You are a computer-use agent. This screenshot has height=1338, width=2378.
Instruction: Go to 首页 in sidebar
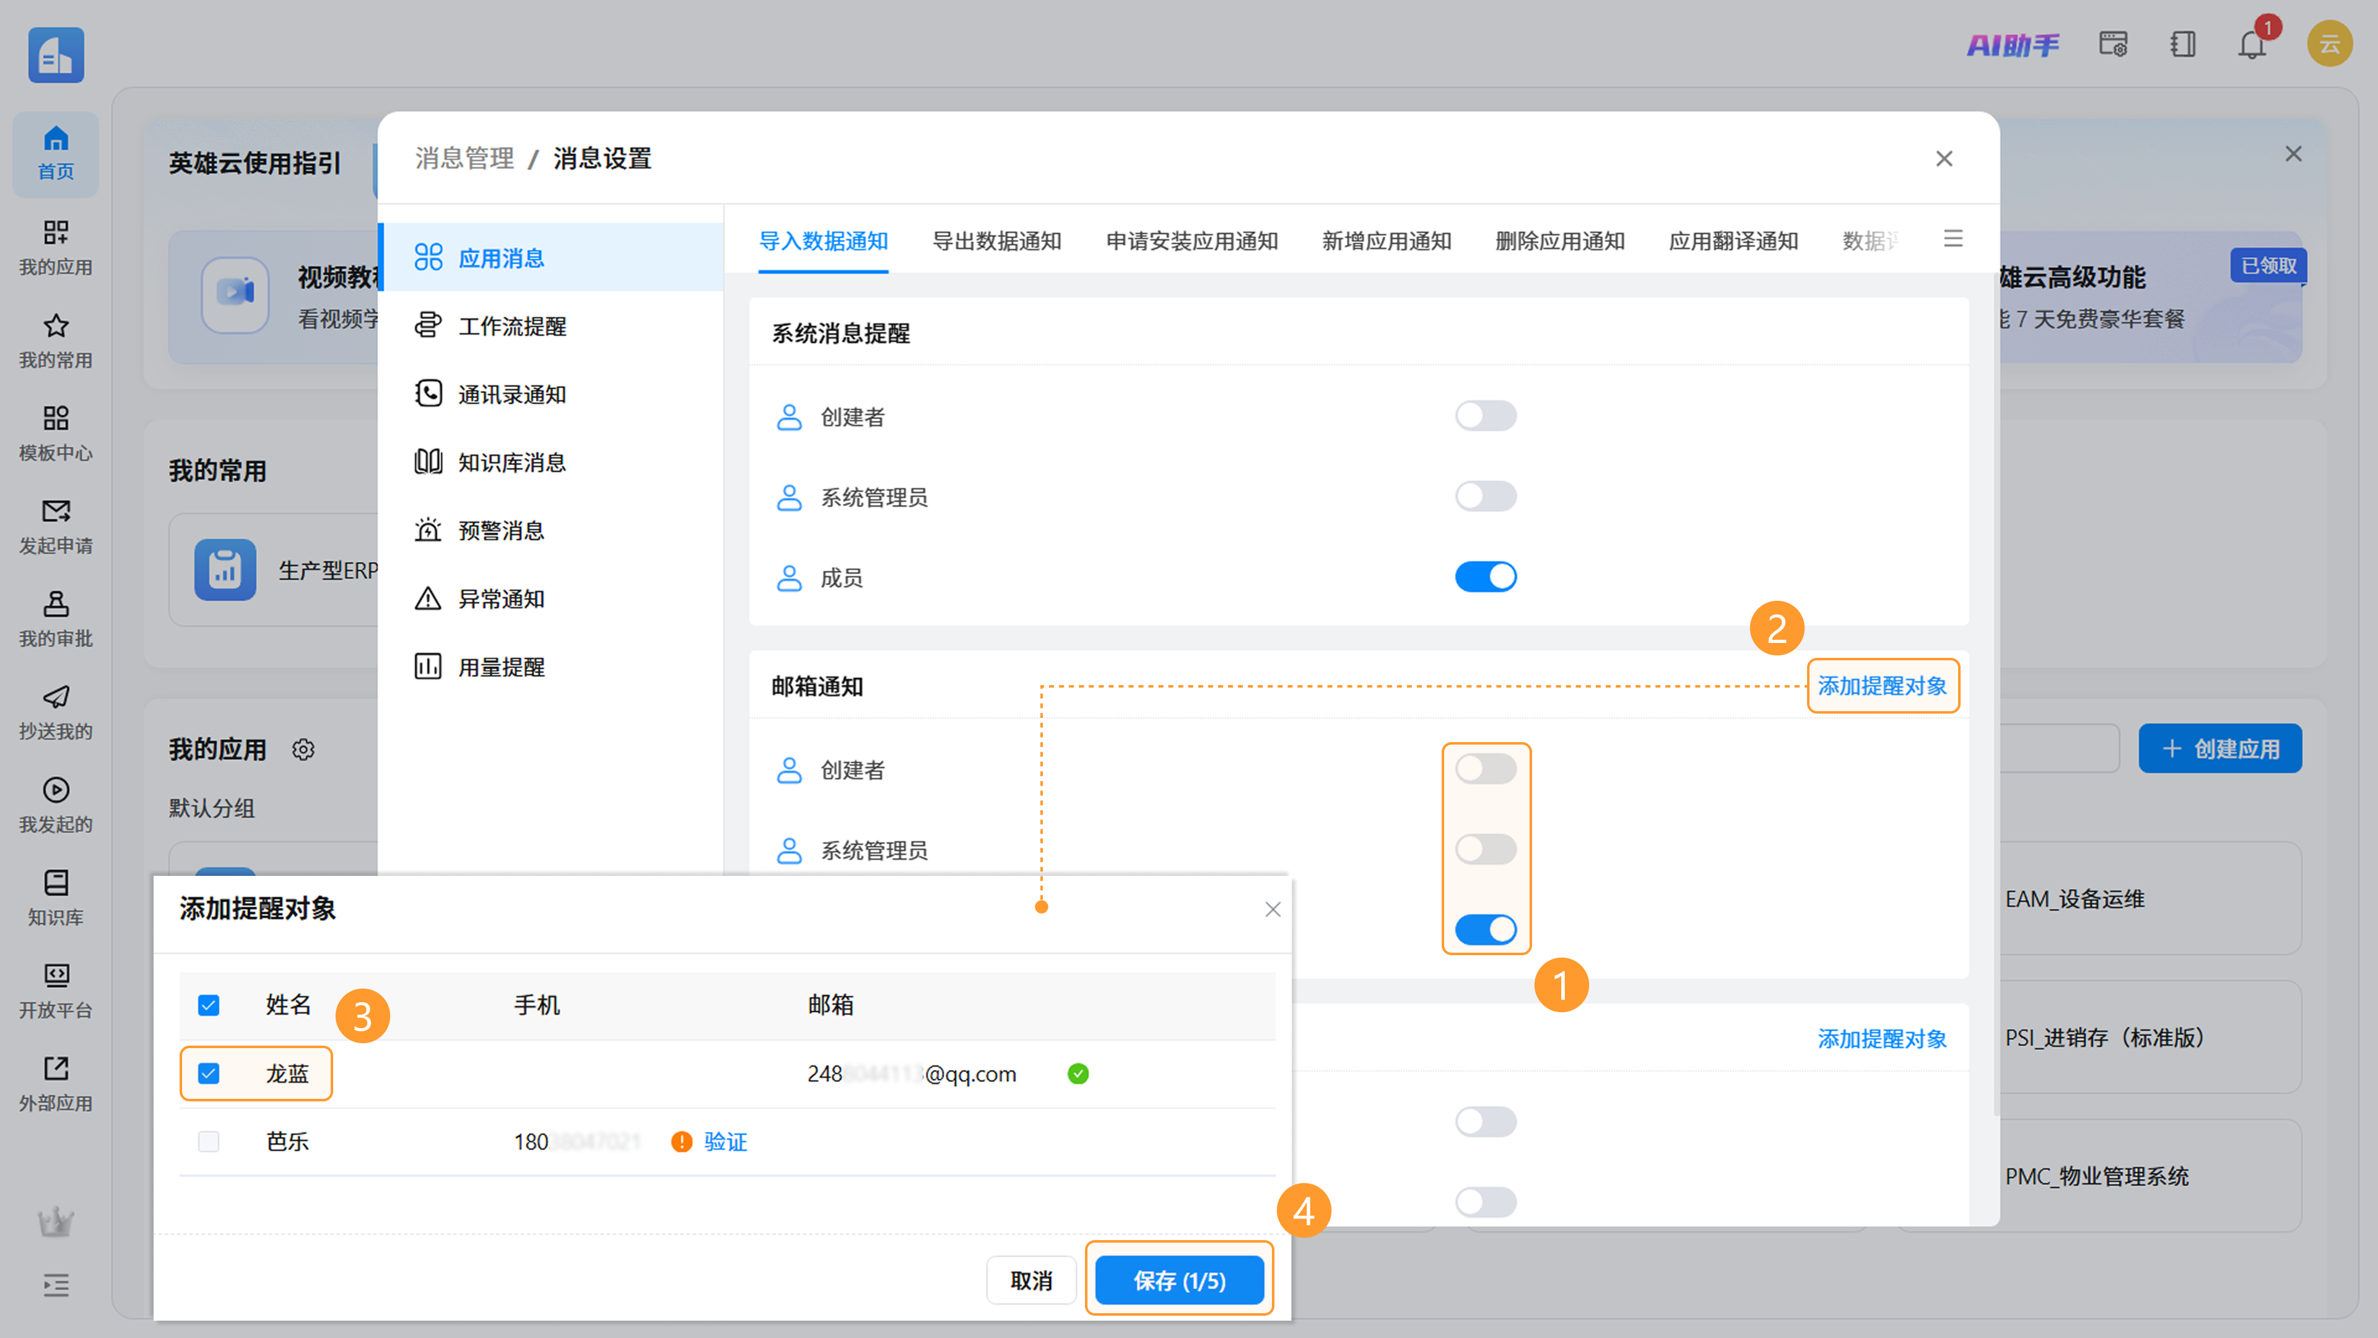pyautogui.click(x=55, y=153)
